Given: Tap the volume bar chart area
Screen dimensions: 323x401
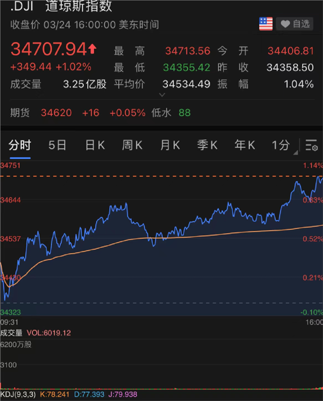Looking at the screenshot, I should point(161,364).
